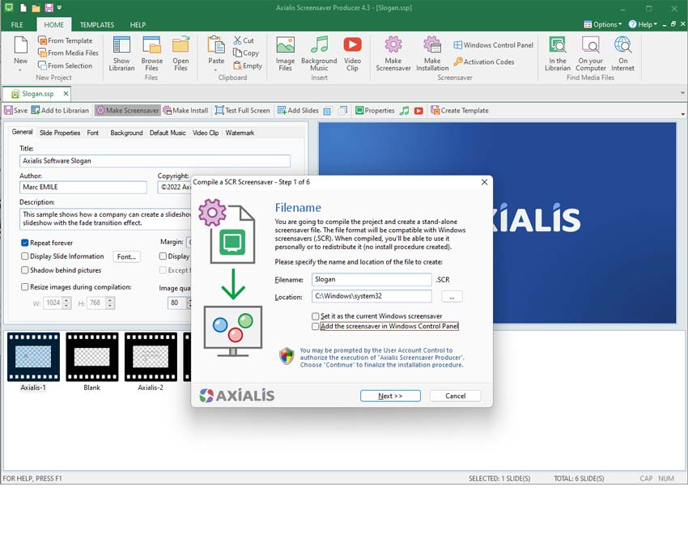Click Add Slides toolbar button
The width and height of the screenshot is (688, 542).
(298, 111)
